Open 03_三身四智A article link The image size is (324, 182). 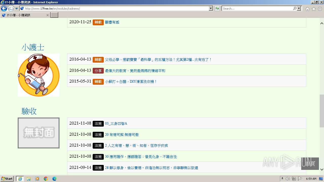(x=116, y=124)
